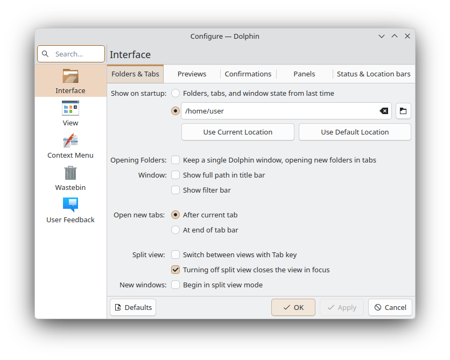Click the folder browse icon button

pyautogui.click(x=403, y=111)
